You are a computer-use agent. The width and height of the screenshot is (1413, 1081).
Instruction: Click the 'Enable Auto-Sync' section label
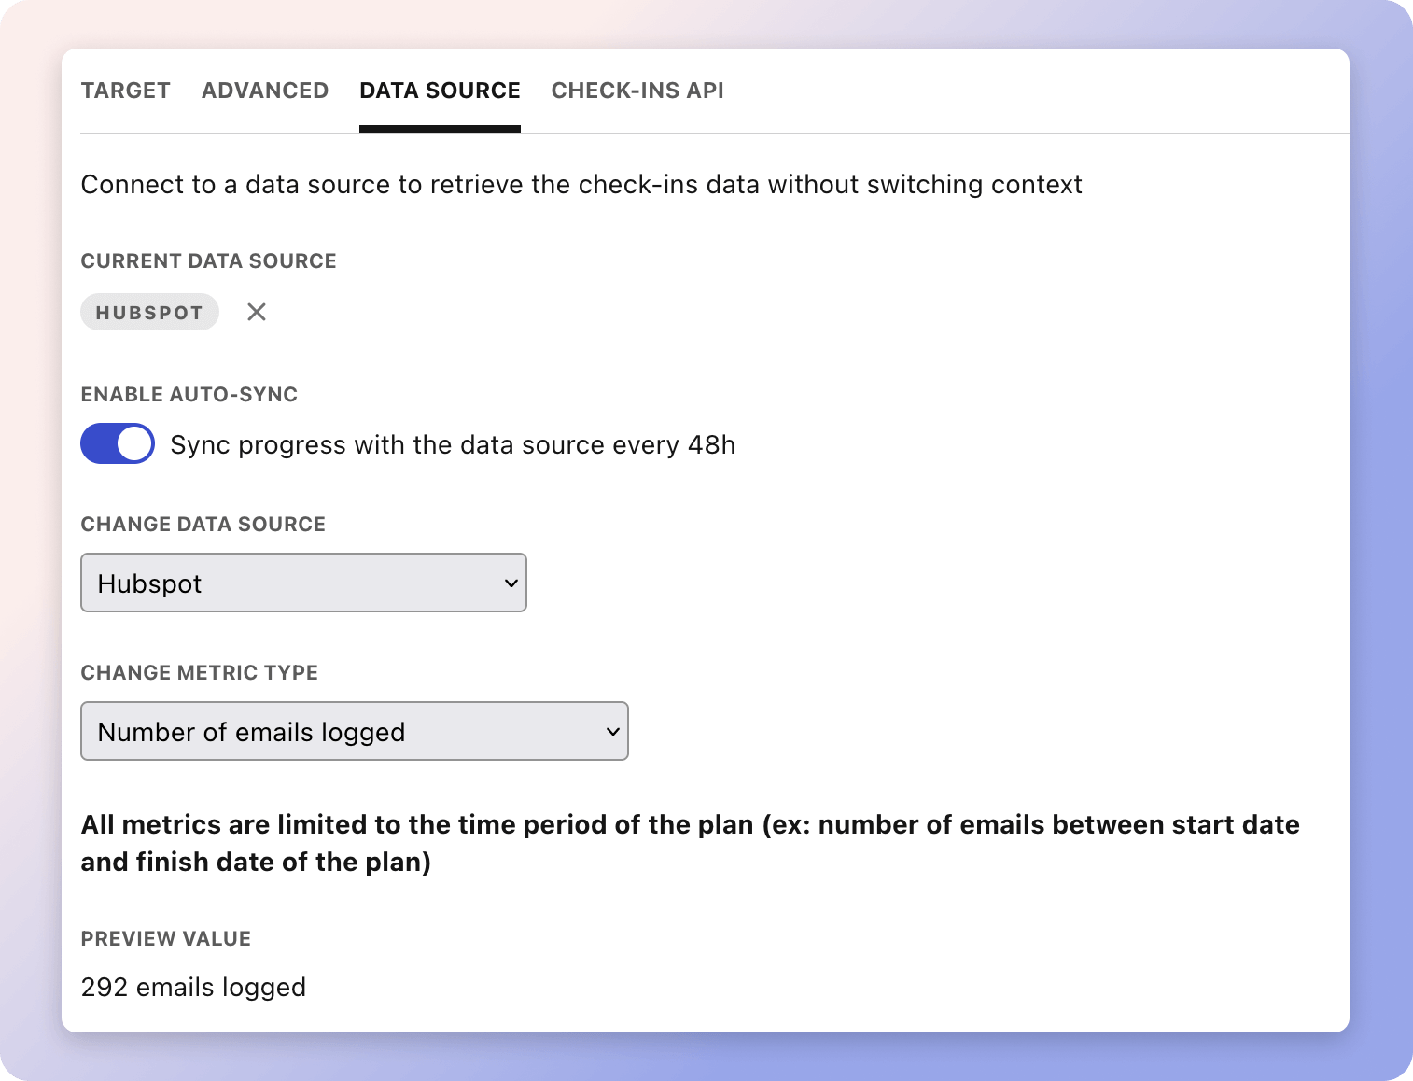189,395
